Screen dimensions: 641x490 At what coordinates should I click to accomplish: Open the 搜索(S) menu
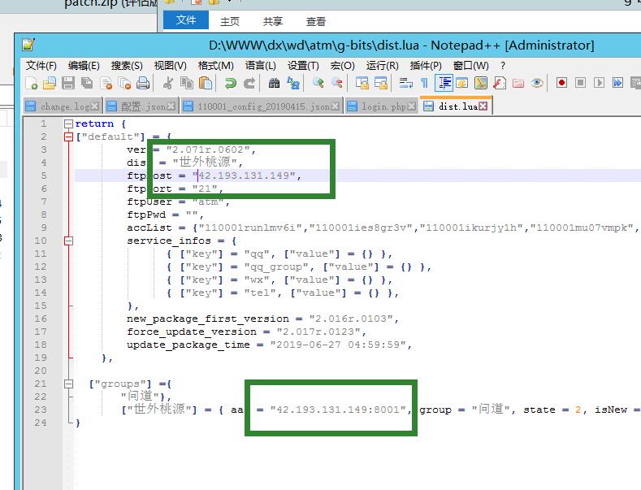point(126,65)
